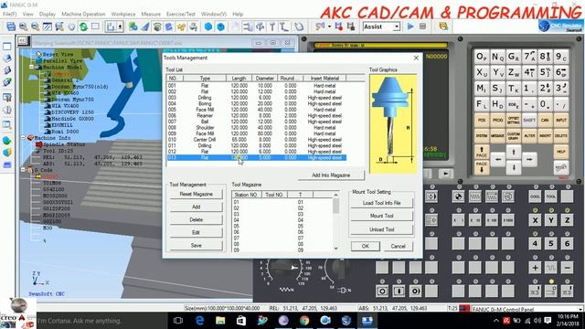Open the Measure menu
The image size is (585, 329).
pyautogui.click(x=151, y=14)
